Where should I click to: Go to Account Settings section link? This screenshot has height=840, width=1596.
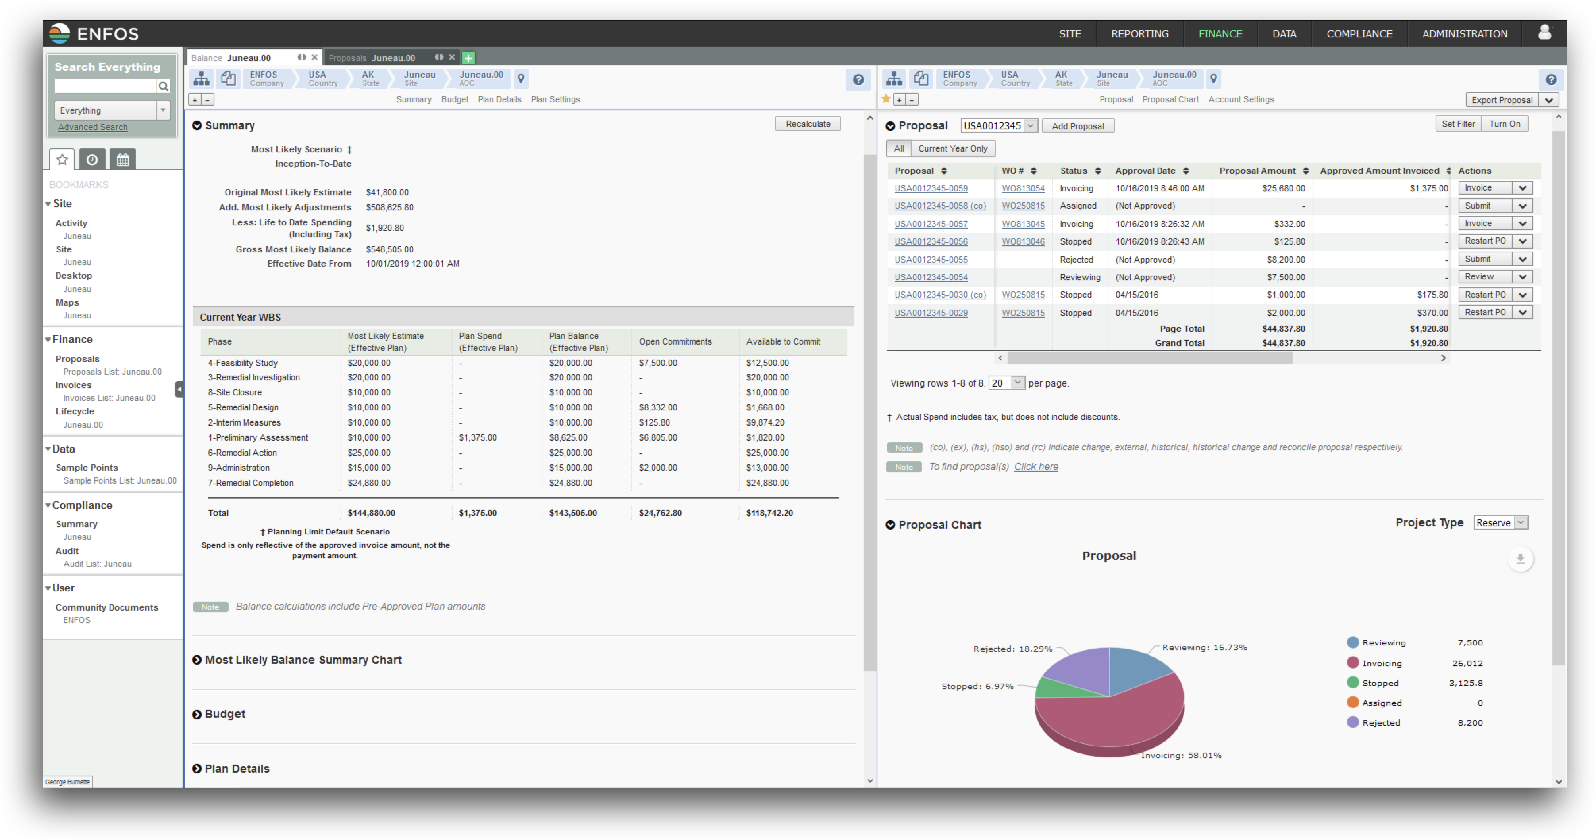(x=1241, y=100)
